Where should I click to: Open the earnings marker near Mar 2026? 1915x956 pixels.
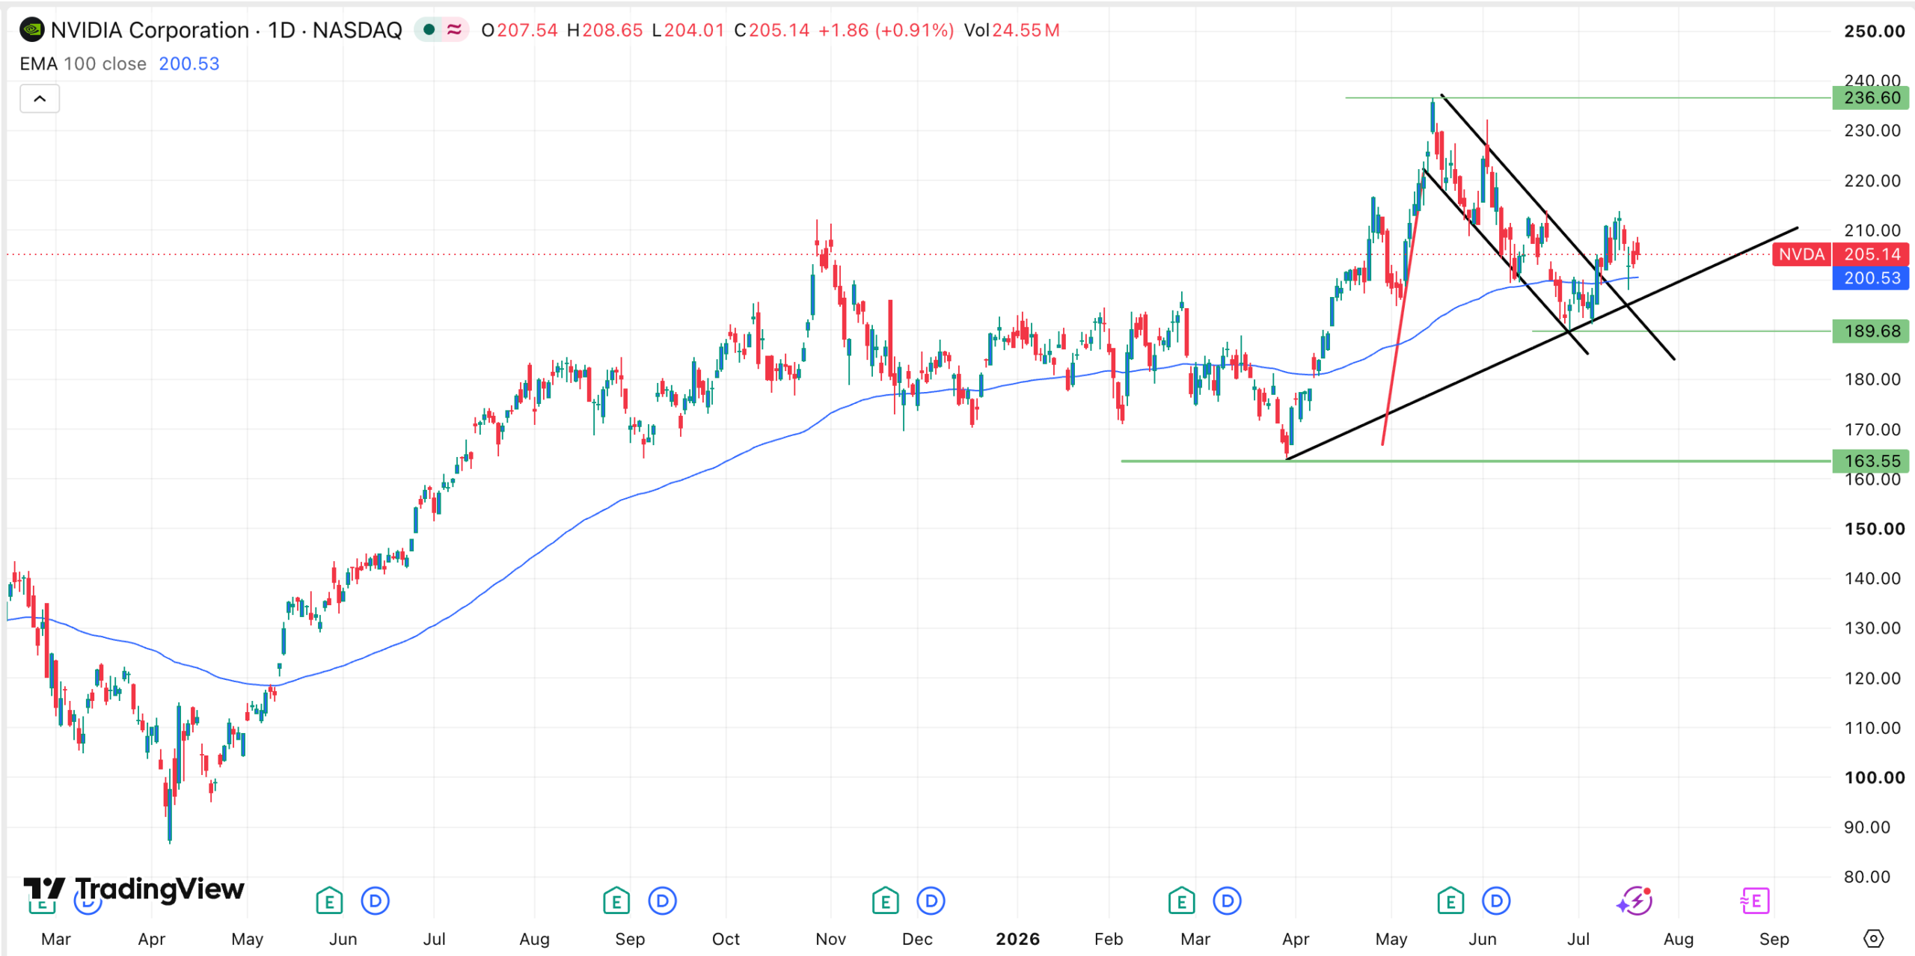point(1181,901)
